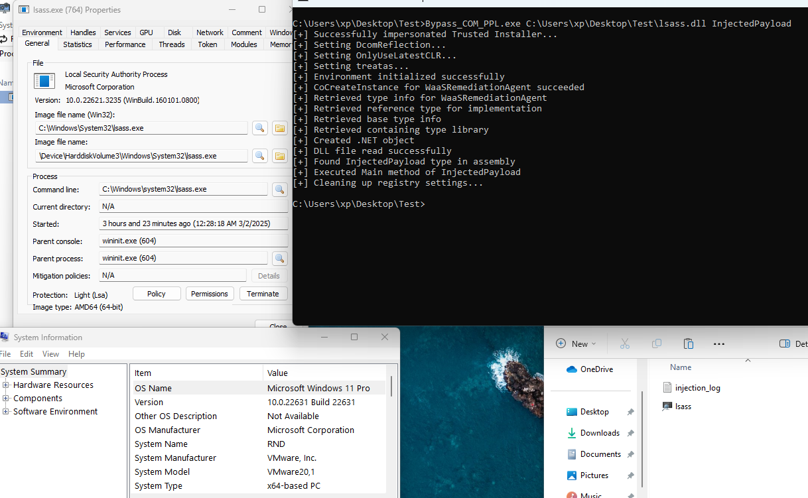Screen dimensions: 808x498
Task: Click the Win32 image file name field
Action: (142, 128)
